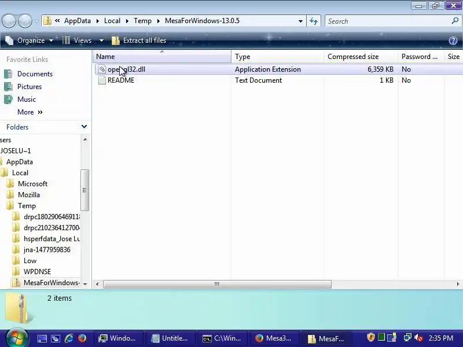Select the README file icon

(102, 80)
